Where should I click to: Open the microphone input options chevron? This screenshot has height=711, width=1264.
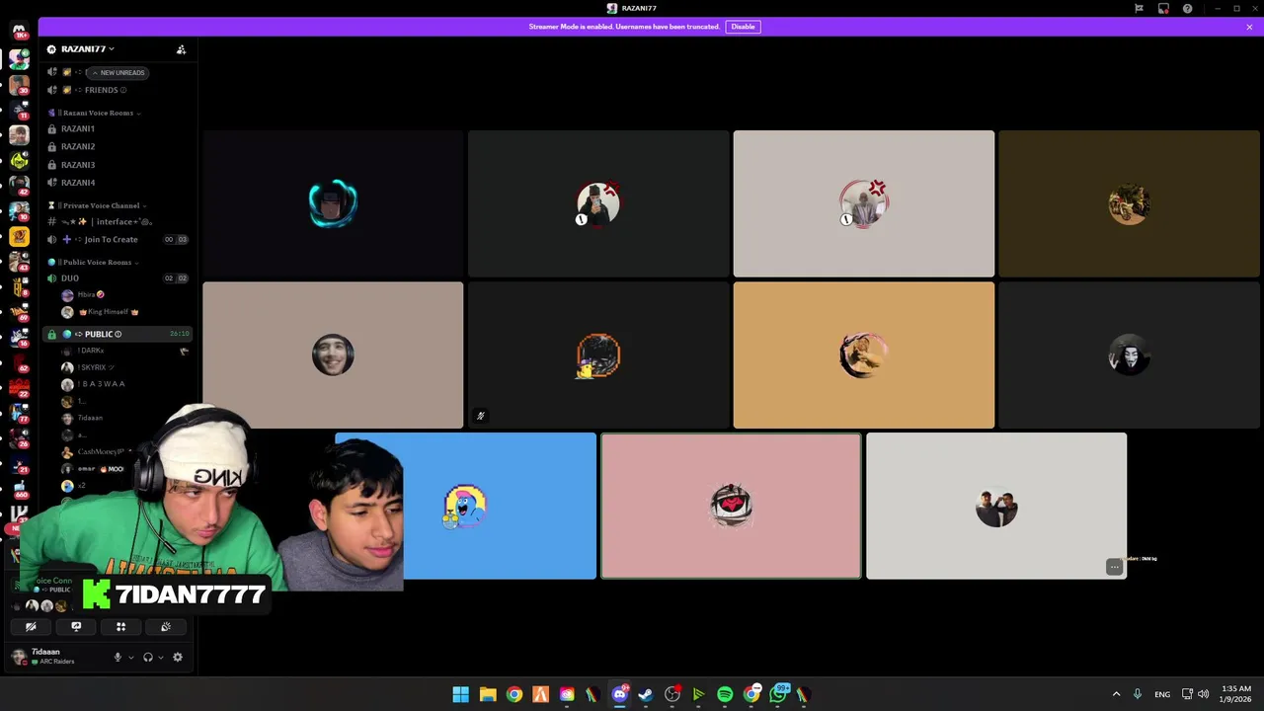(130, 658)
